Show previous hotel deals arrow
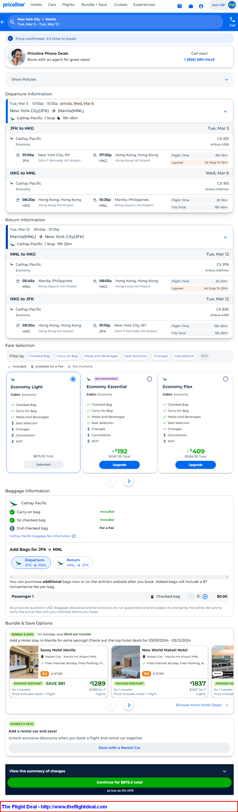This screenshot has width=238, height=812. pyautogui.click(x=110, y=705)
